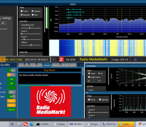Click the DAB+ MUX 2-StBK ensemble label
Screen dimensions: 146x127
click(13, 60)
